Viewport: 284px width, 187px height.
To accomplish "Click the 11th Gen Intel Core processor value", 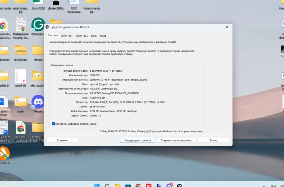I will click(128, 102).
